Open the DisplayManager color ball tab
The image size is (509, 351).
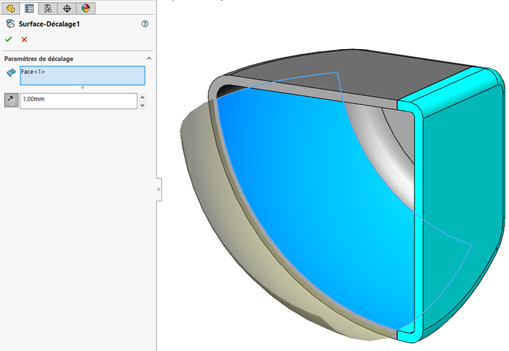coord(85,8)
